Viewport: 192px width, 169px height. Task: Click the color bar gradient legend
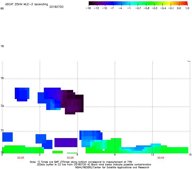click(x=138, y=3)
